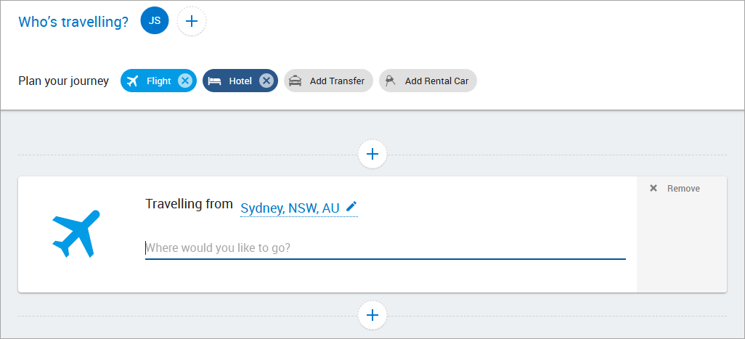The width and height of the screenshot is (745, 339).
Task: Click the Remove text on the flight card
Action: [683, 189]
